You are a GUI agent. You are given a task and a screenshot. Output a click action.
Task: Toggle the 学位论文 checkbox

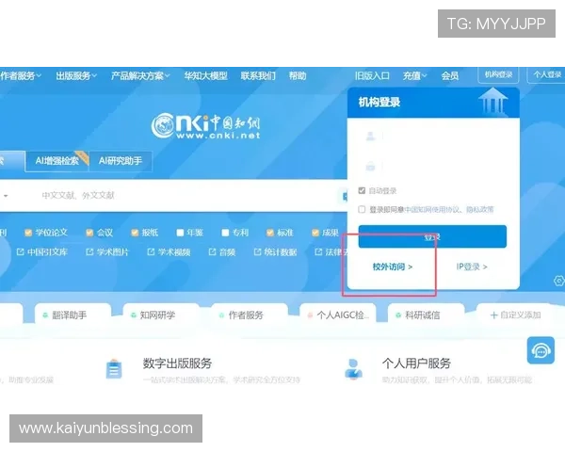(28, 233)
